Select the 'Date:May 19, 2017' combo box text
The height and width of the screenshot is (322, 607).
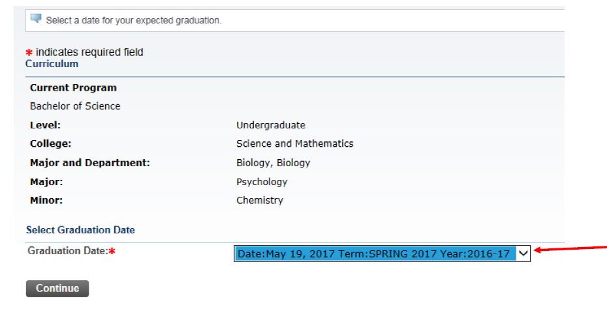pos(375,254)
